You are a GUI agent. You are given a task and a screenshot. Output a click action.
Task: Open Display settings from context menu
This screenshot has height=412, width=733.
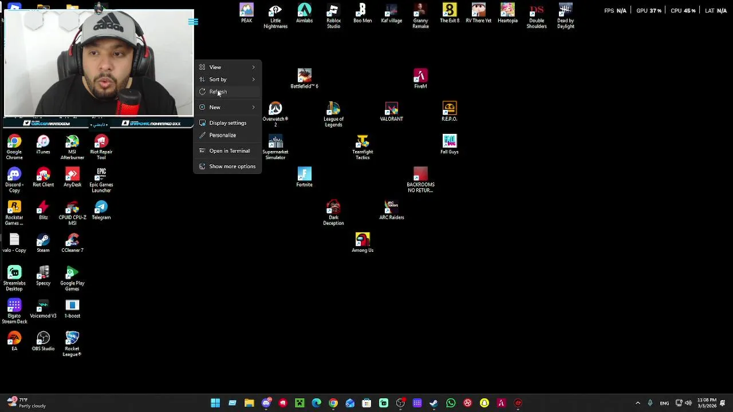(227, 122)
